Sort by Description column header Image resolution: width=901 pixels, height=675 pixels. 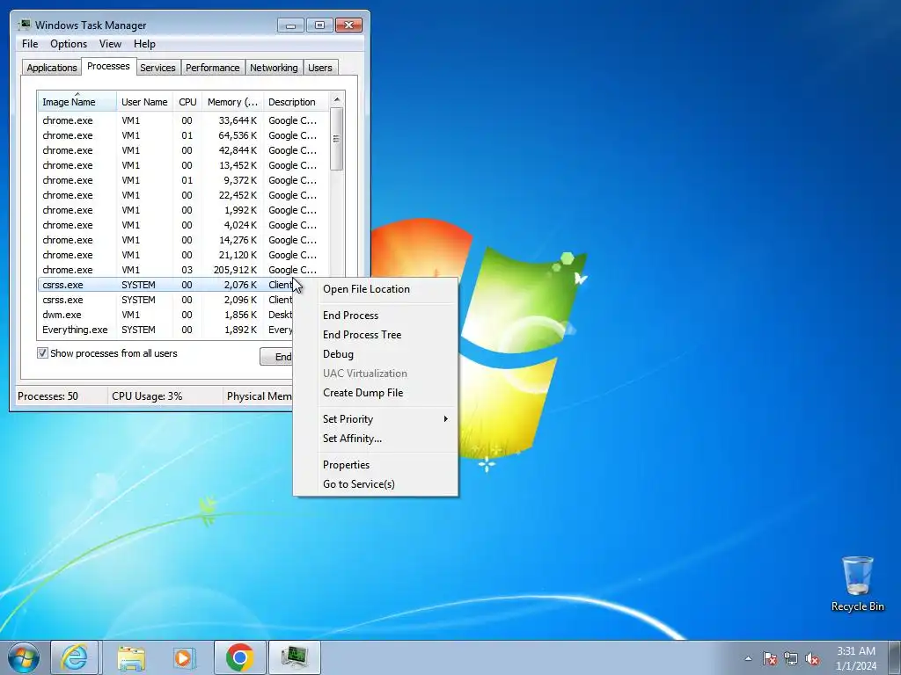tap(296, 102)
